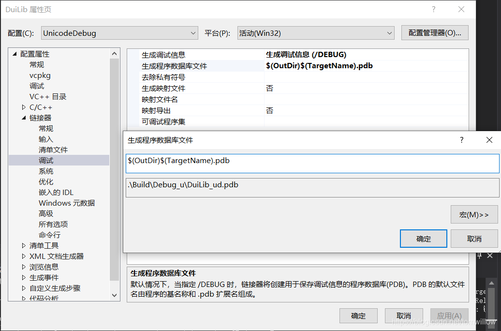Viewport: 501px width, 331px height.
Task: Expand the 清单工具 tree node
Action: (24, 245)
